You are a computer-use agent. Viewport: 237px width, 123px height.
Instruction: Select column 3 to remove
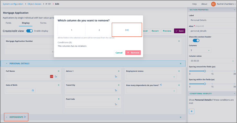coord(127,30)
